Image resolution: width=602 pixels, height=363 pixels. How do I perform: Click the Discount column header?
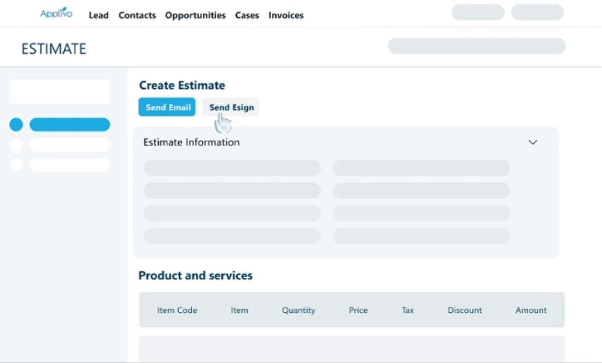pyautogui.click(x=465, y=310)
